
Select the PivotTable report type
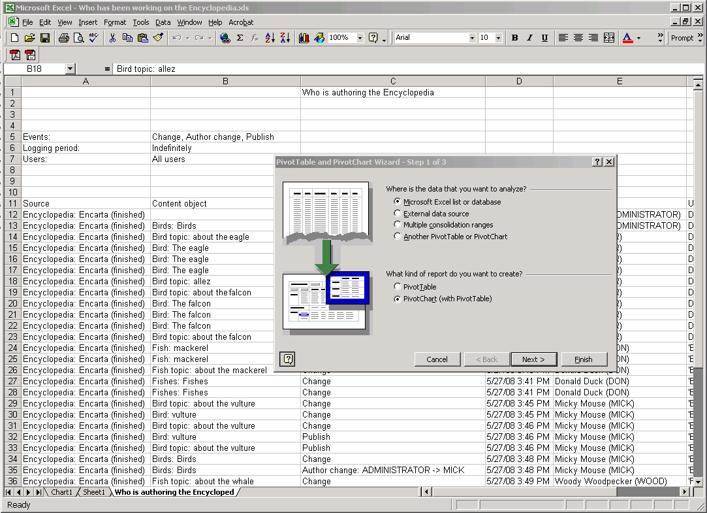click(415, 286)
